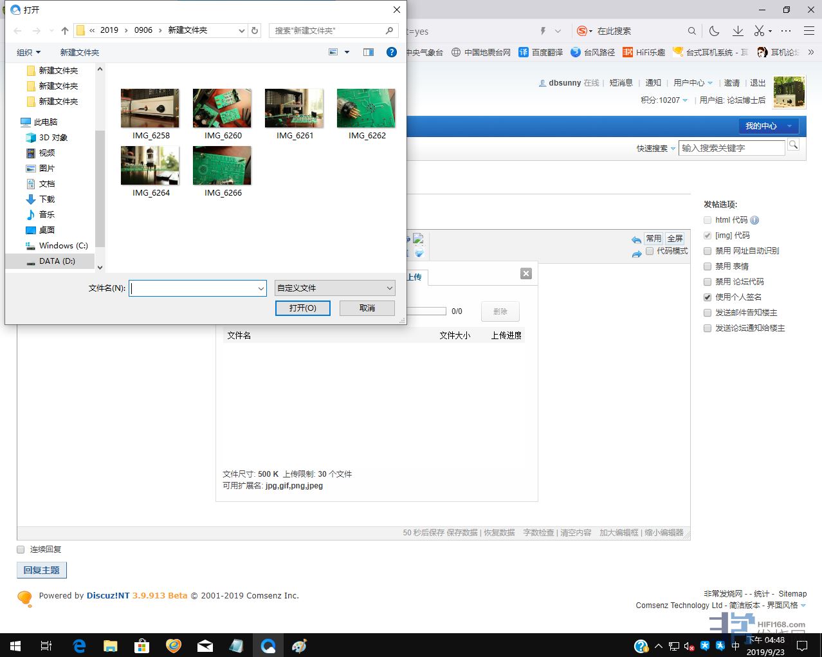
Task: Toggle night mode moon icon
Action: coord(714,31)
